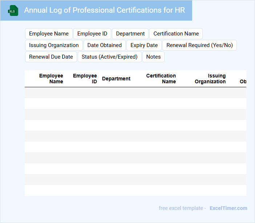Select the Employee Name tag
The width and height of the screenshot is (255, 223).
49,34
